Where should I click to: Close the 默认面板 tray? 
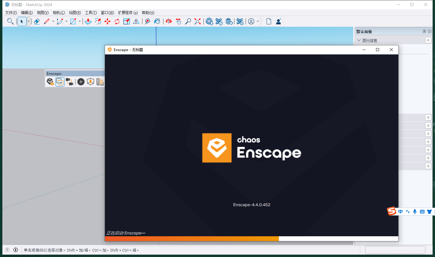[x=430, y=31]
